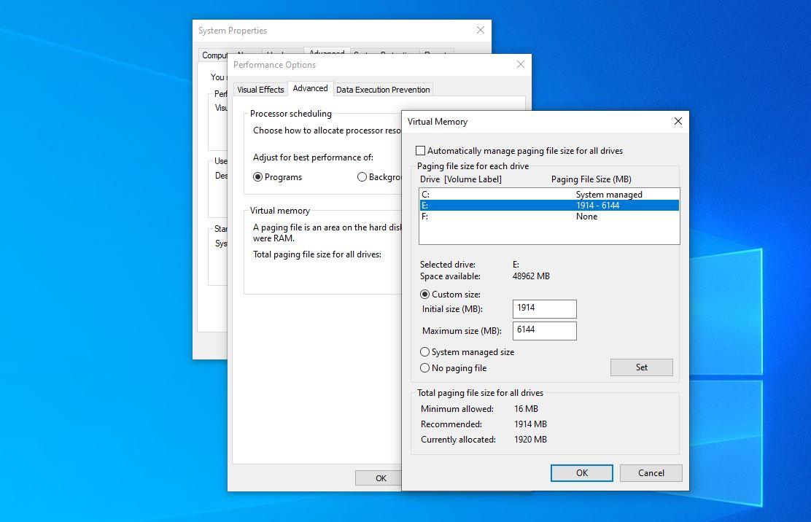Confirm Virtual Memory dialog with OK
811x522 pixels.
pos(582,472)
